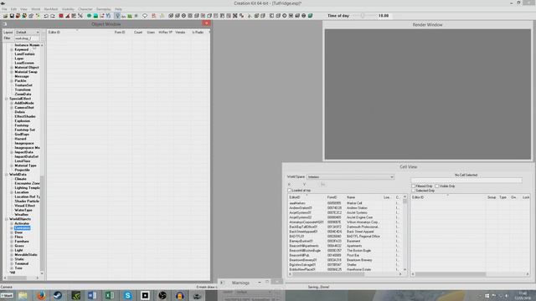Open the Layout dropdown in Object Window
Viewport: 536px width, 301px height.
(27, 32)
